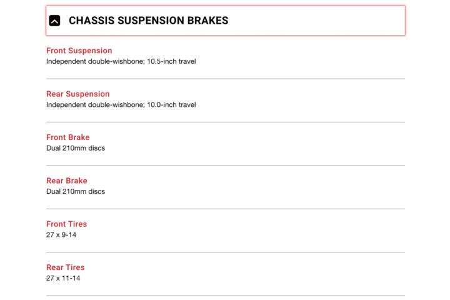Screen dimensions: 450x300
Task: Click the divider below Rear Brake row
Action: pyautogui.click(x=226, y=209)
